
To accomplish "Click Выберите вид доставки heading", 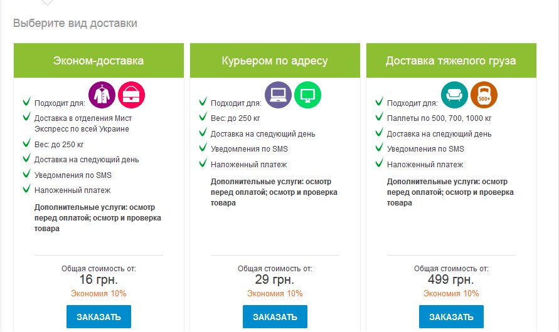I will point(75,23).
